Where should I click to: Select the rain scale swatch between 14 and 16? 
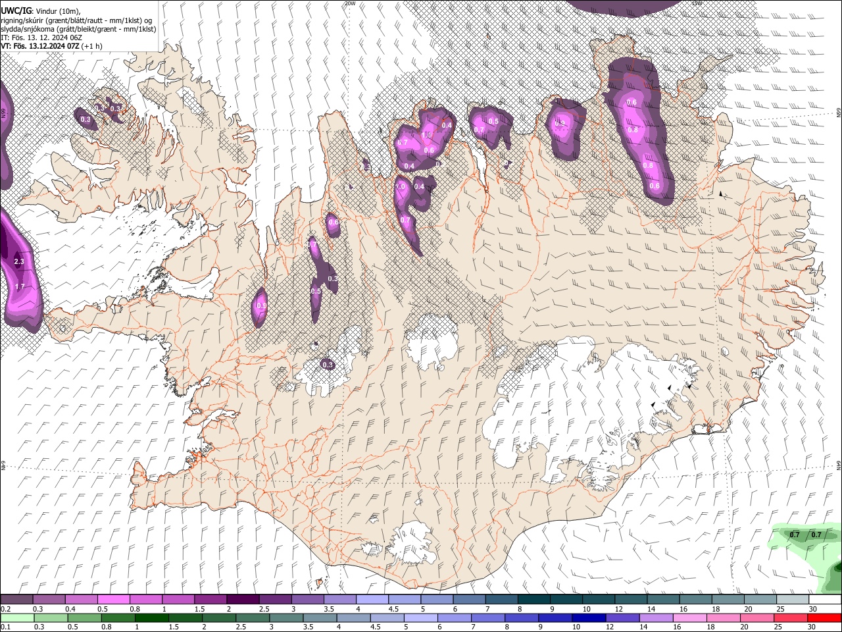pyautogui.click(x=656, y=618)
